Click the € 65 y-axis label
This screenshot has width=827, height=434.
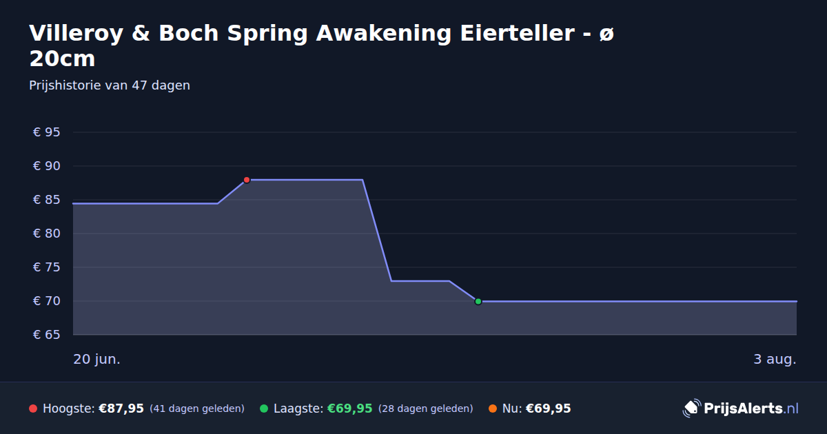pos(47,335)
